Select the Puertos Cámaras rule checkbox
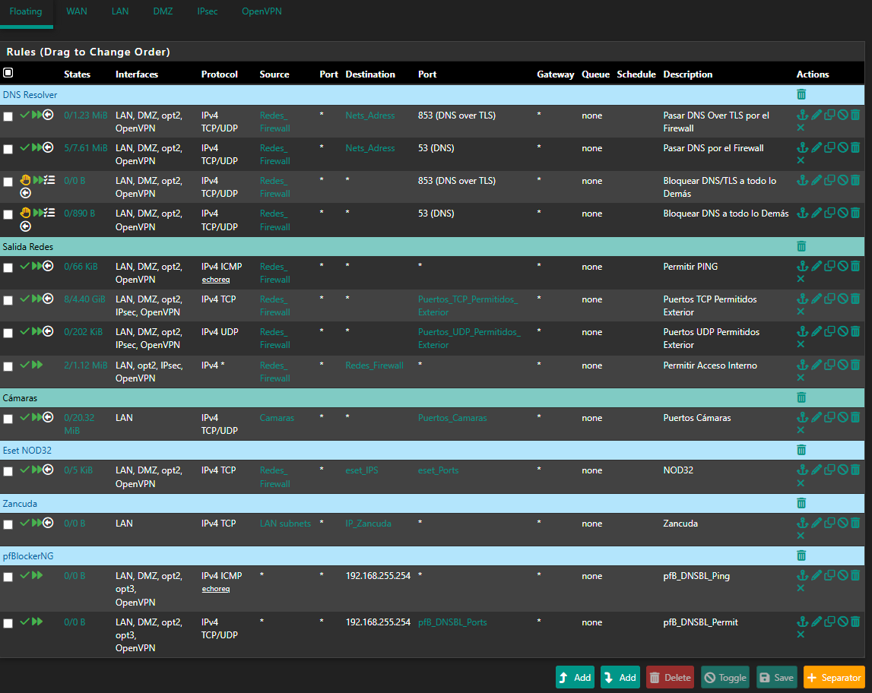The height and width of the screenshot is (693, 872). [8, 419]
